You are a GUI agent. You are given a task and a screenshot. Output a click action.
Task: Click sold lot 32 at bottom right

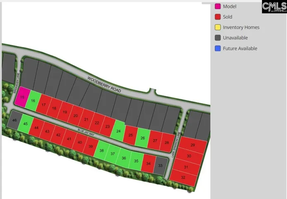tap(183, 177)
